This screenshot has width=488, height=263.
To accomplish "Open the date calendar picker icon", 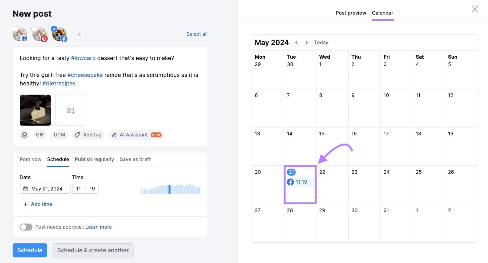I will coord(26,189).
